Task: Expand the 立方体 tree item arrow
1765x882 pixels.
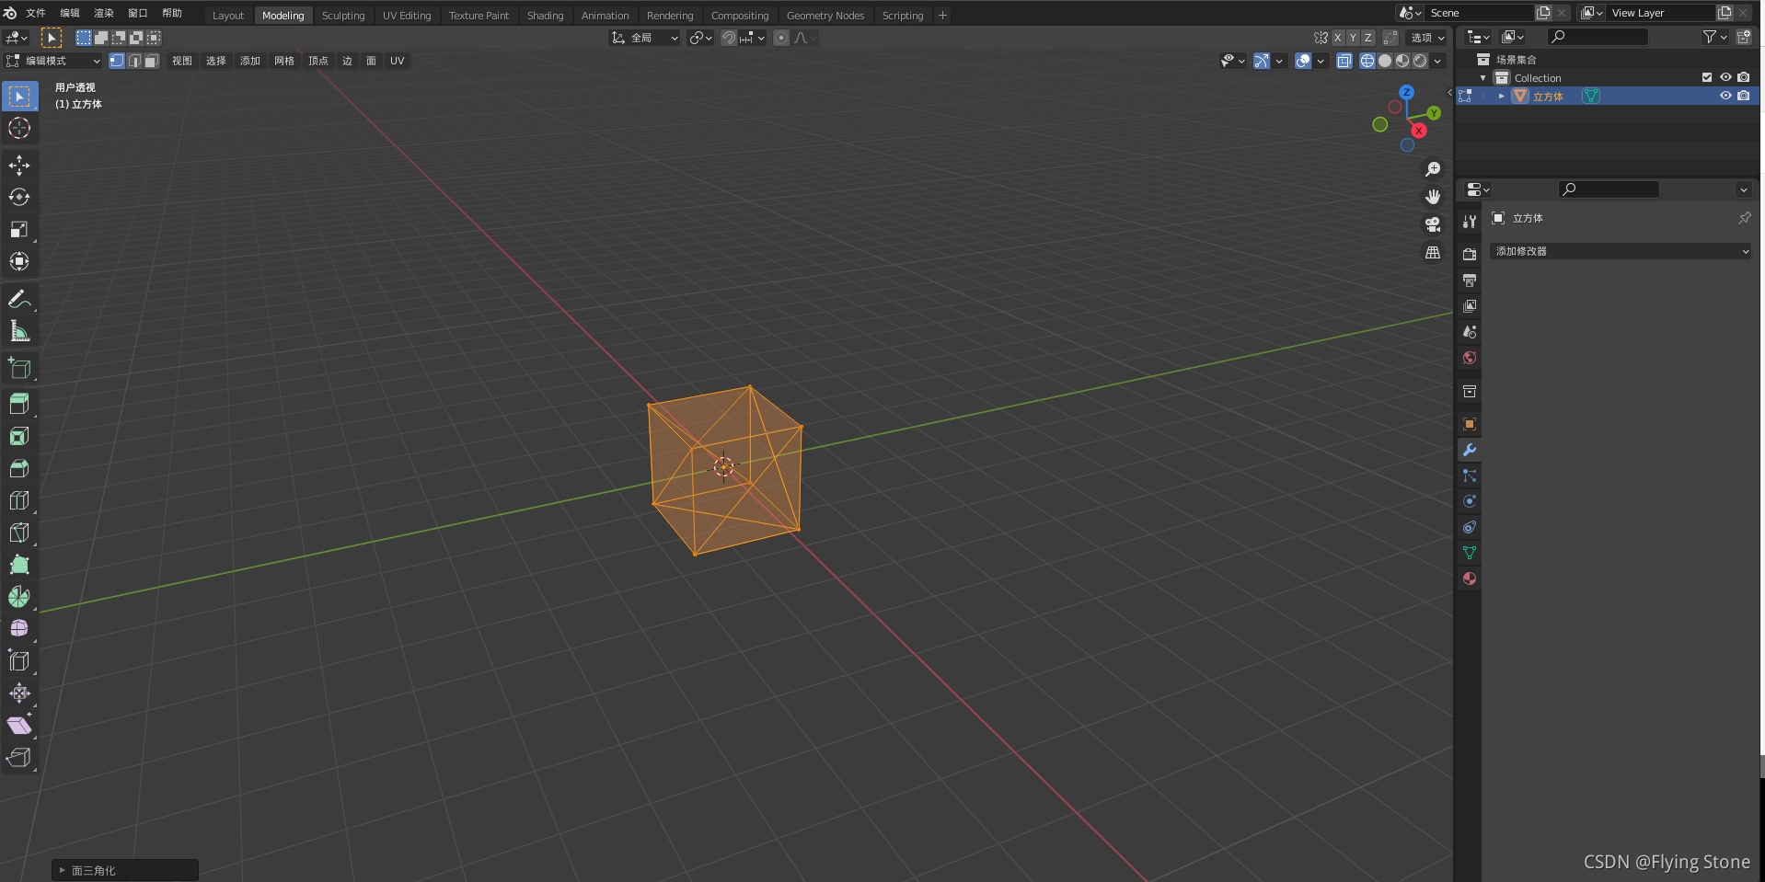Action: (1502, 96)
